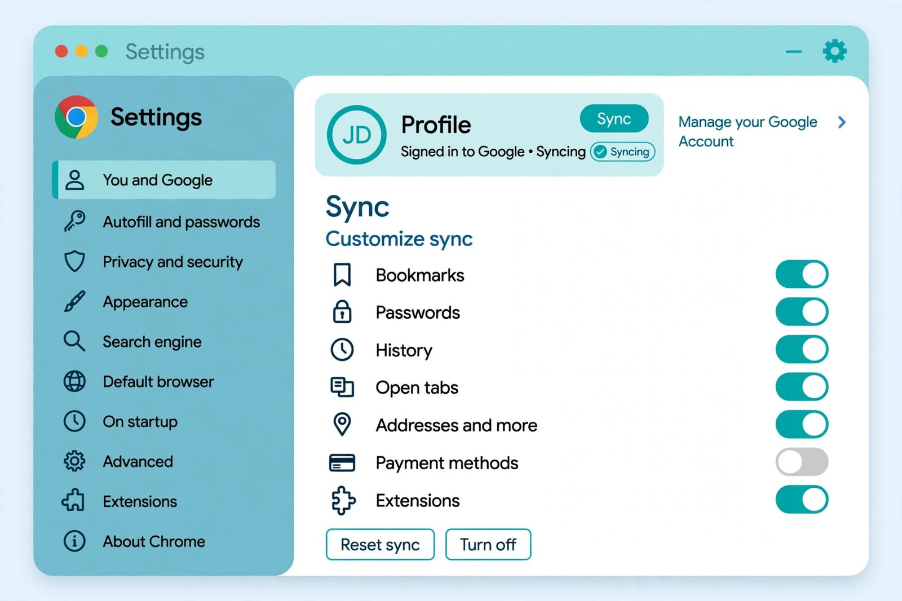Click the magnifier icon for Search engine

click(74, 341)
